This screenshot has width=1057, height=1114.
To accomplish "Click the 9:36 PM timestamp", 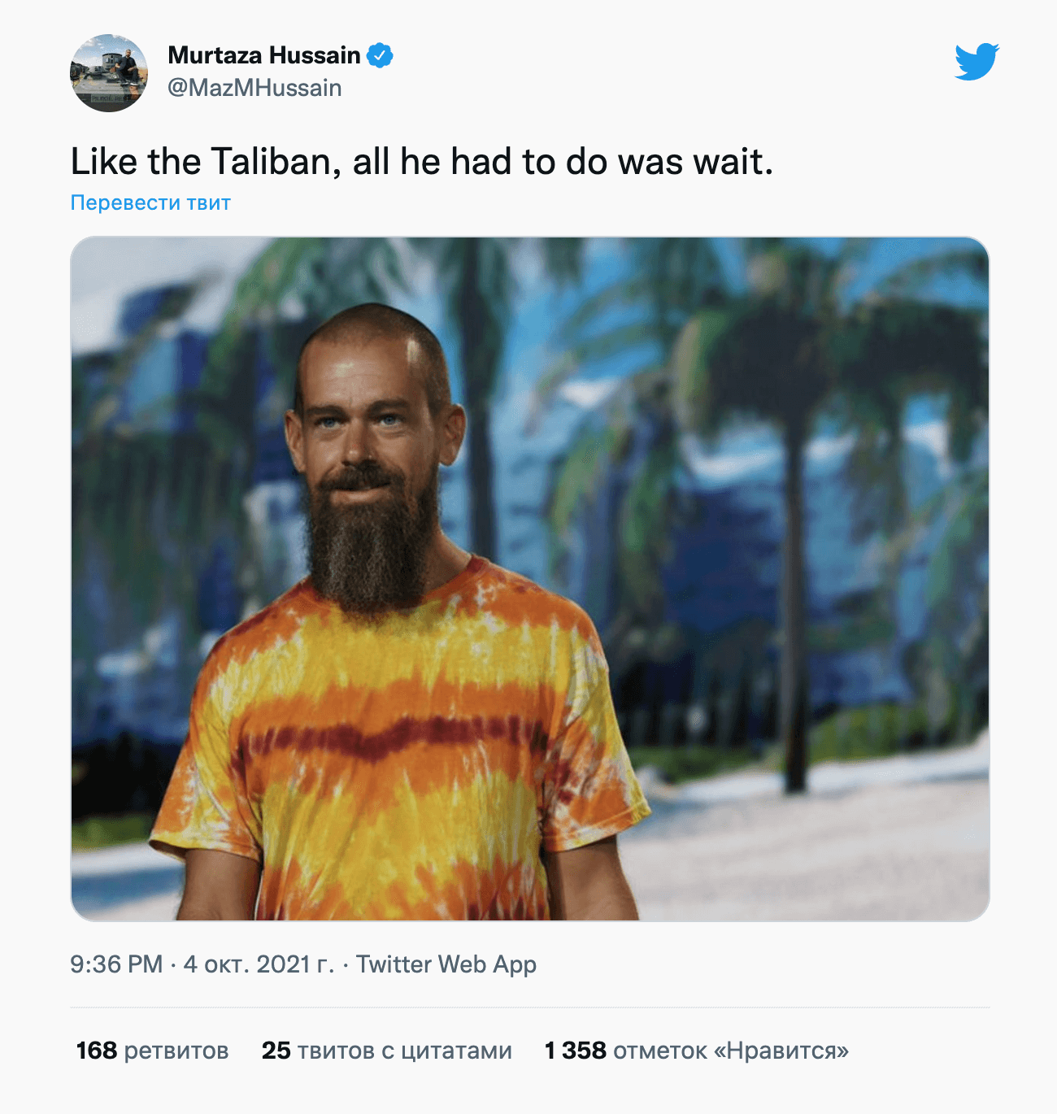I will point(116,964).
